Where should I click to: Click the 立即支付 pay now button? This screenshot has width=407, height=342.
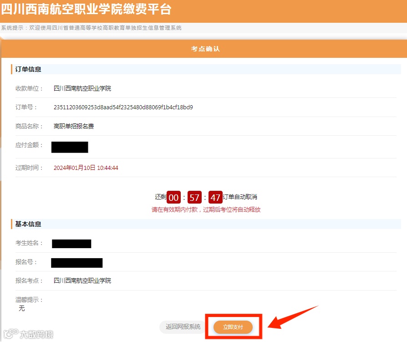click(233, 327)
